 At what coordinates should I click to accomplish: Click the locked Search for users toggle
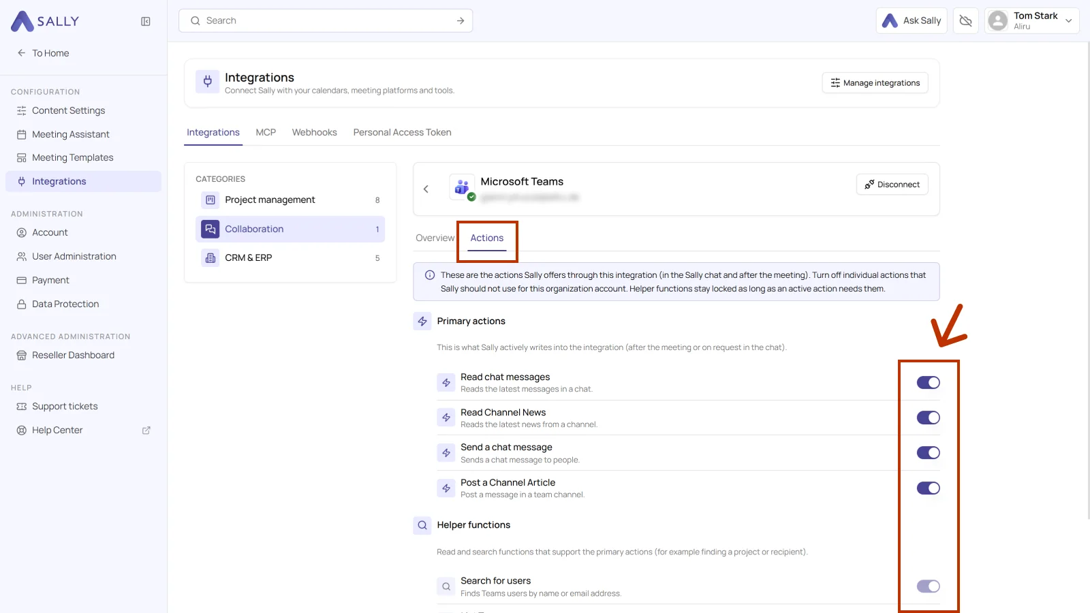(x=928, y=586)
